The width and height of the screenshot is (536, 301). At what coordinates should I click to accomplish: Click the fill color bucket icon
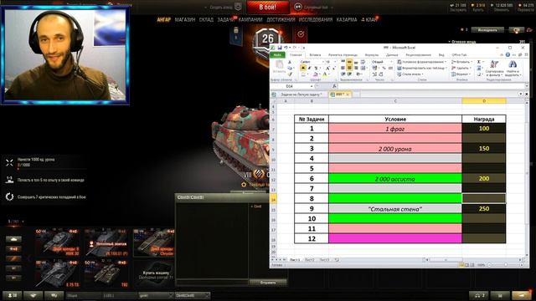tap(317, 74)
